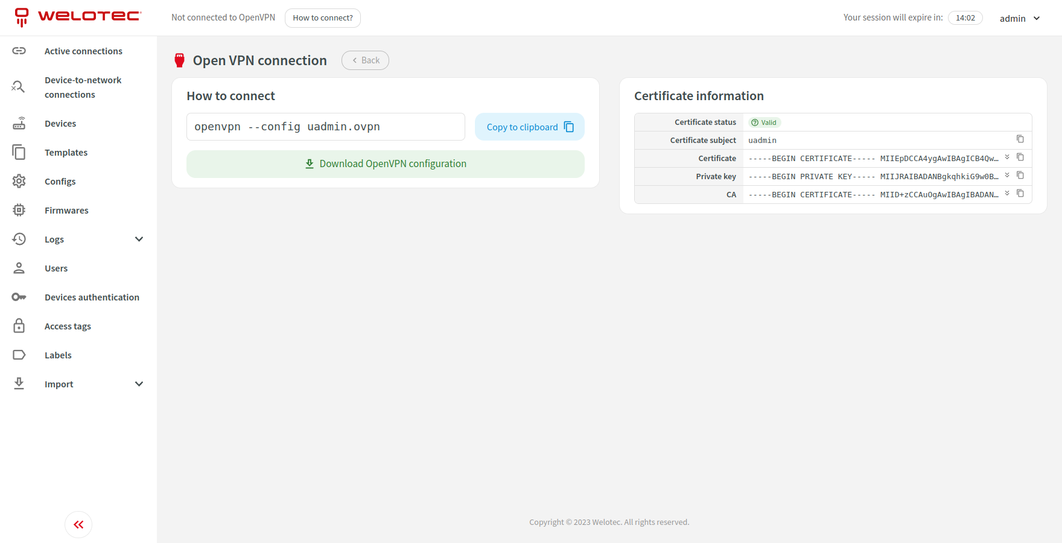This screenshot has width=1062, height=543.
Task: Download the OpenVPN configuration
Action: (x=386, y=164)
